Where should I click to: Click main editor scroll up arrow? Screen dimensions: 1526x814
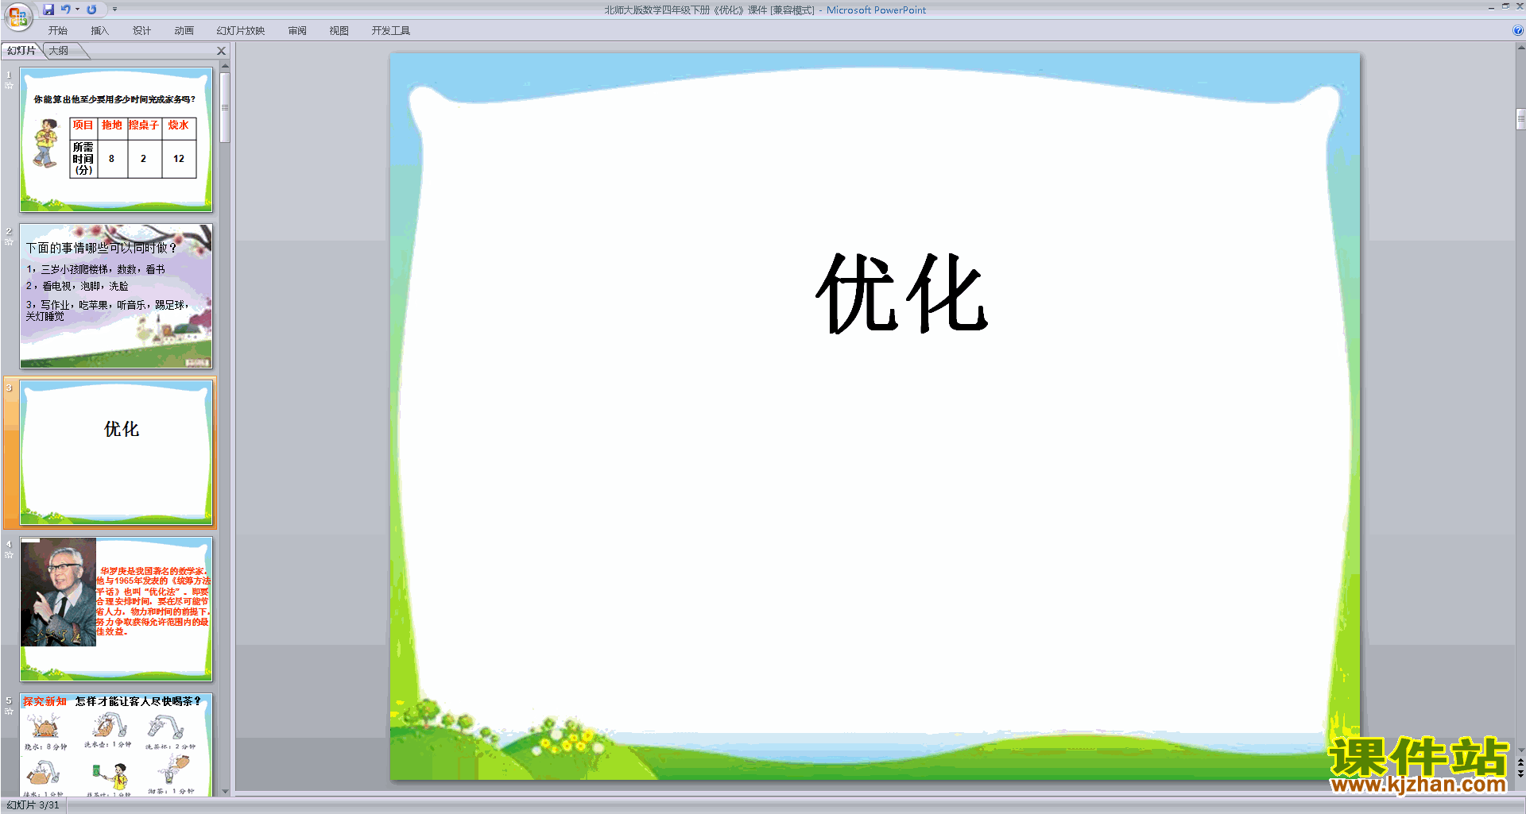(x=1520, y=48)
